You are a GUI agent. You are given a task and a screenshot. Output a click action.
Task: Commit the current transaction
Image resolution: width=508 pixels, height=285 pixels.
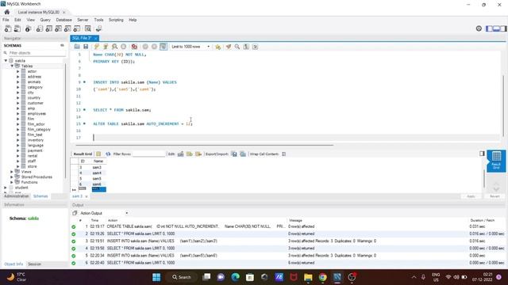click(145, 47)
